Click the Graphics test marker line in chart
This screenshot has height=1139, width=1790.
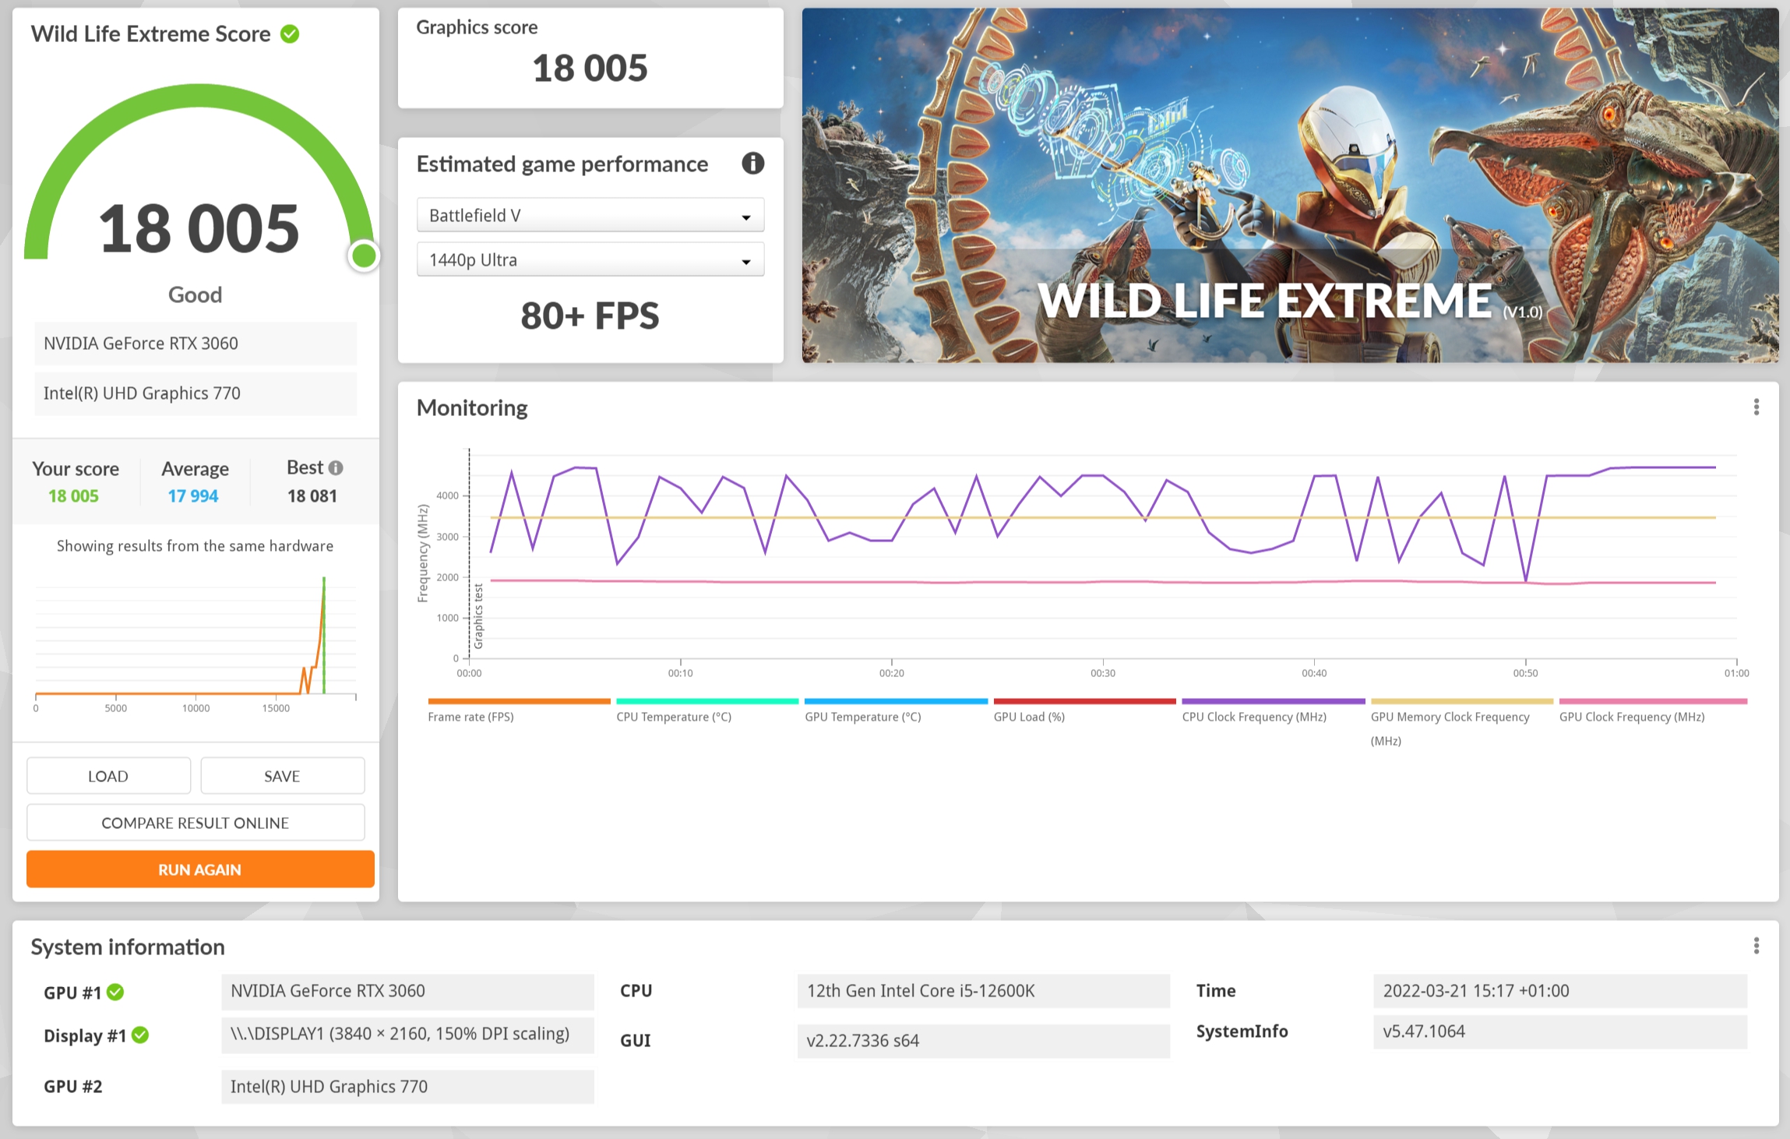pos(470,553)
